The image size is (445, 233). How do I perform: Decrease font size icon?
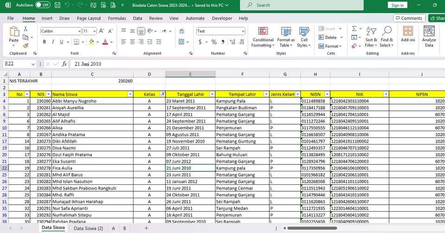(111, 31)
